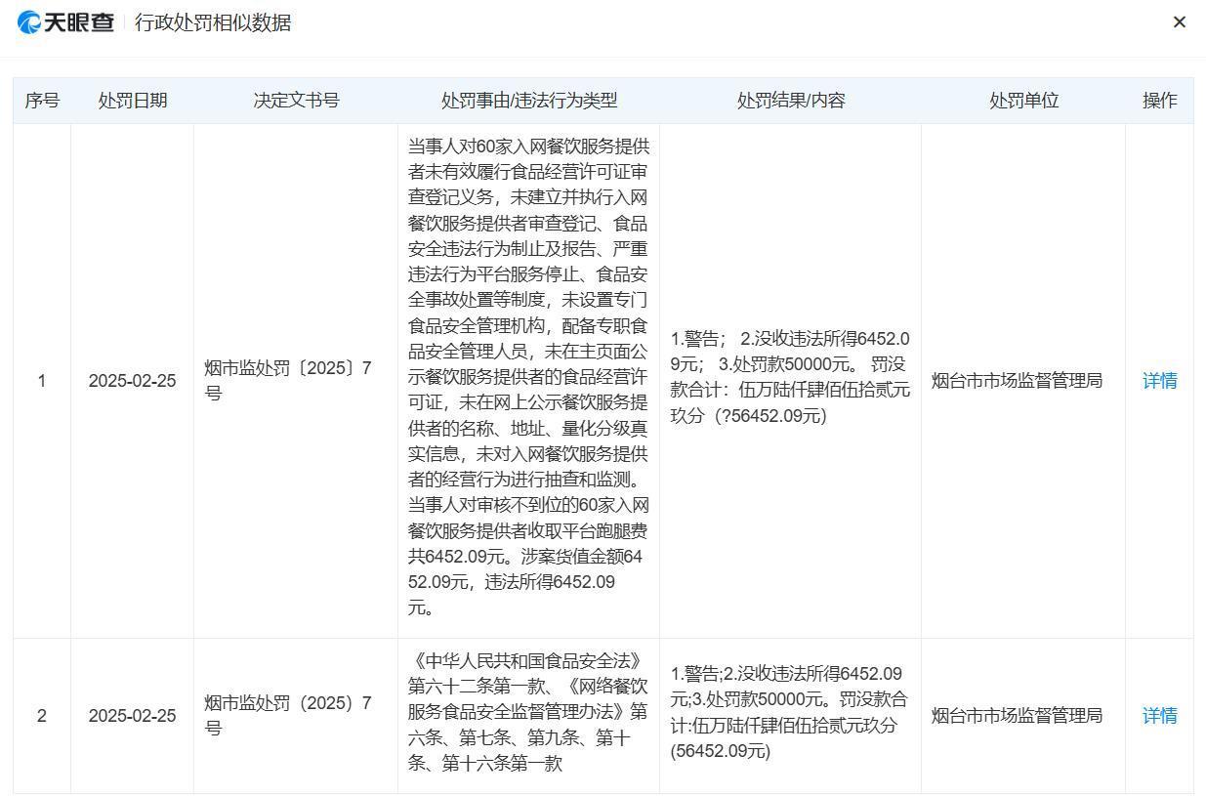Screen dimensions: 1206x796
Task: Click the second row's 烟市监处罚 document number
Action: point(288,716)
